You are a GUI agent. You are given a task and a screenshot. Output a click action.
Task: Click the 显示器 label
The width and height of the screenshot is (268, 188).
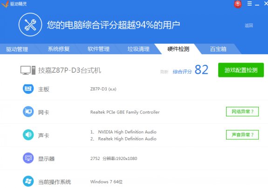tap(46, 159)
